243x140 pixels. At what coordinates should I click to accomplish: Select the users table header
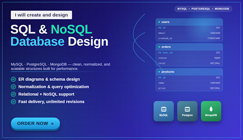point(189,22)
